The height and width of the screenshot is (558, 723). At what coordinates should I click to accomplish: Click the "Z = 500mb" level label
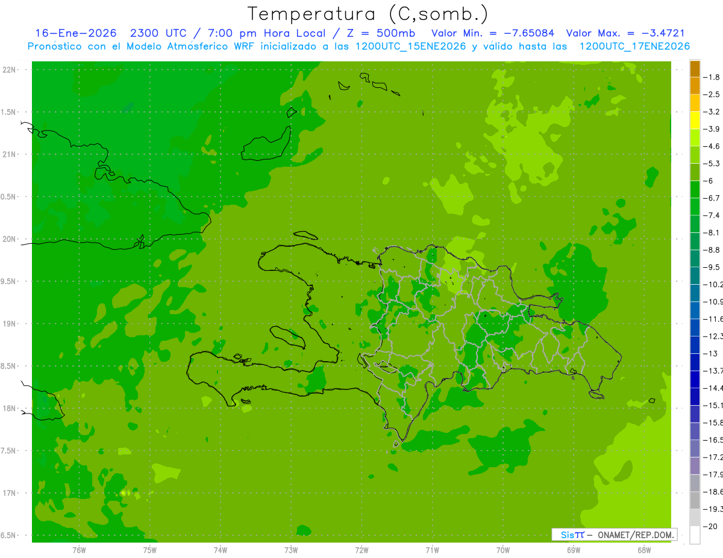pos(381,33)
